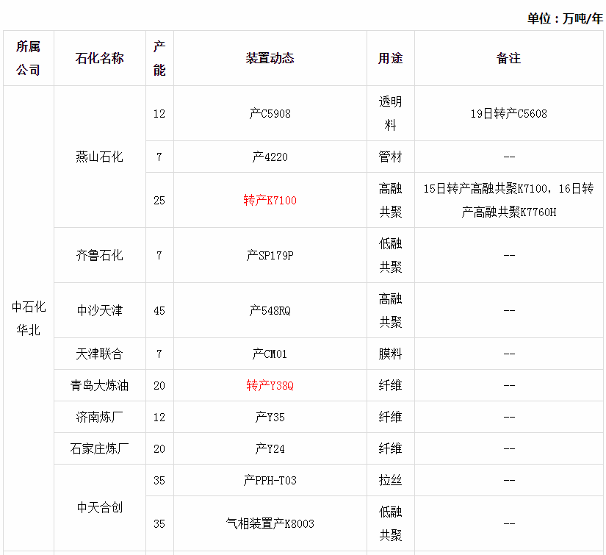The image size is (606, 555).
Task: Select the 中石化华北 company cell
Action: pyautogui.click(x=28, y=318)
